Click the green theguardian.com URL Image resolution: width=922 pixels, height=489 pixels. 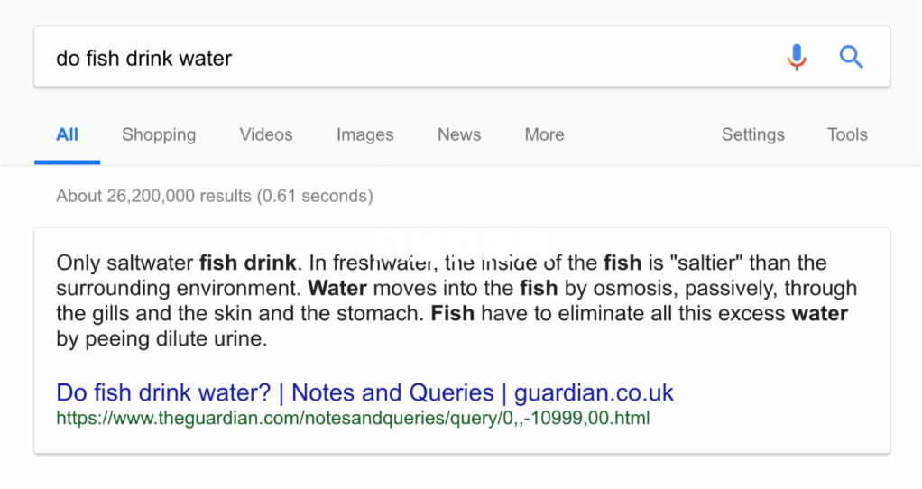pos(353,418)
